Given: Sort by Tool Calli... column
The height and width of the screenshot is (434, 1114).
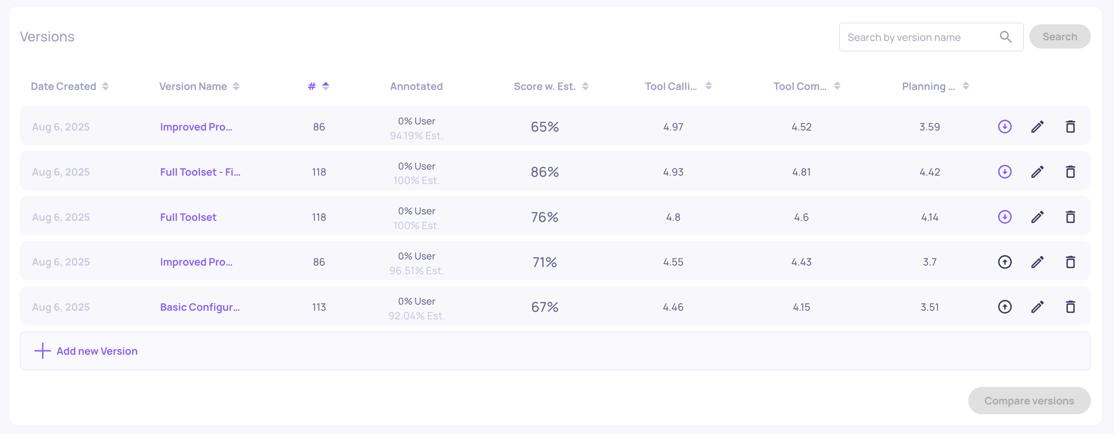Looking at the screenshot, I should (708, 86).
